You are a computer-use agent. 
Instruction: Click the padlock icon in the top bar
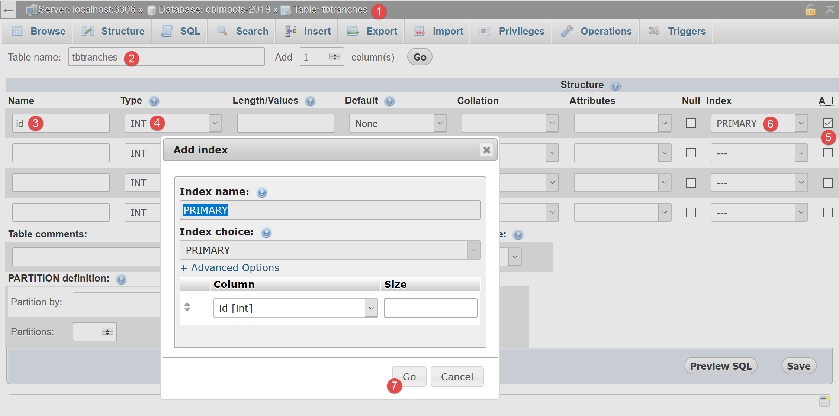tap(810, 10)
